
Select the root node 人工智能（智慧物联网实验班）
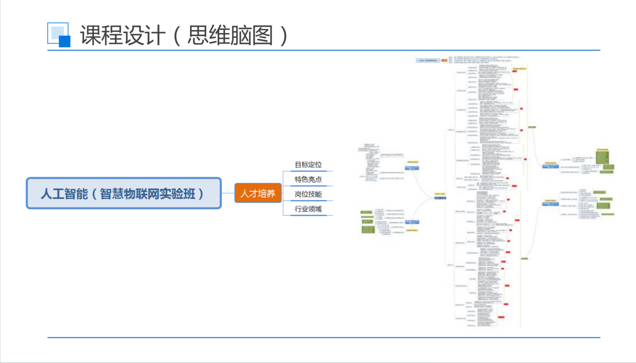(123, 193)
